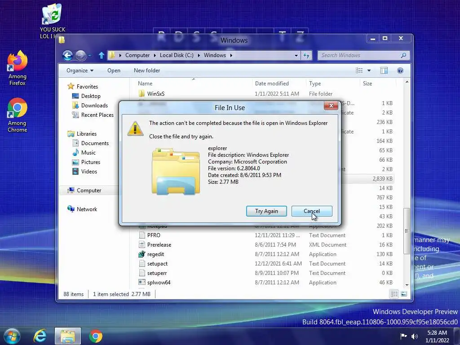The width and height of the screenshot is (460, 345).
Task: Select Local Disk (C:) breadcrumb
Action: click(x=176, y=55)
